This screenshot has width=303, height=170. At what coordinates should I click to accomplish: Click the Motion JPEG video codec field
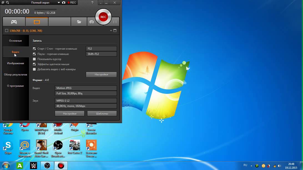86,88
